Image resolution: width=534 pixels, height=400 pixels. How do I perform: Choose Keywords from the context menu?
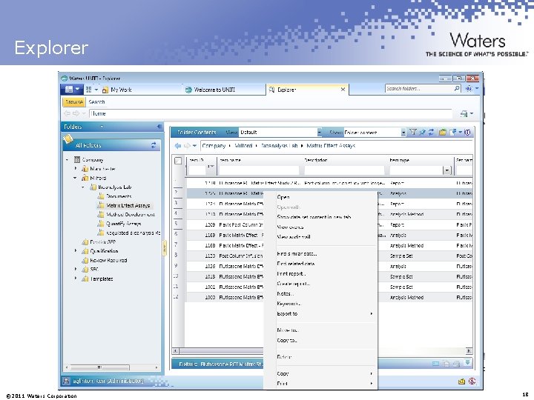click(x=289, y=304)
